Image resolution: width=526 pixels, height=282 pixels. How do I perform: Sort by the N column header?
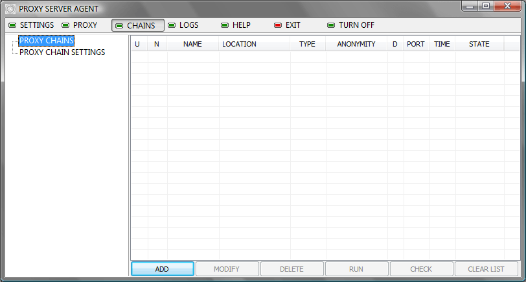[x=157, y=44]
